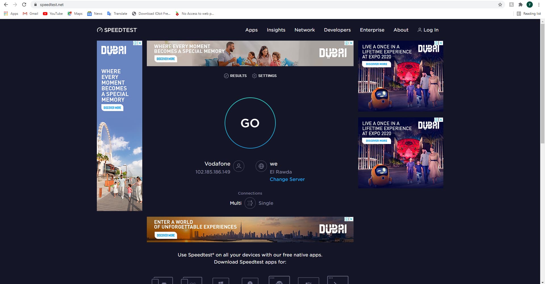Bookmark page with the star icon
Image resolution: width=545 pixels, height=284 pixels.
coord(500,5)
